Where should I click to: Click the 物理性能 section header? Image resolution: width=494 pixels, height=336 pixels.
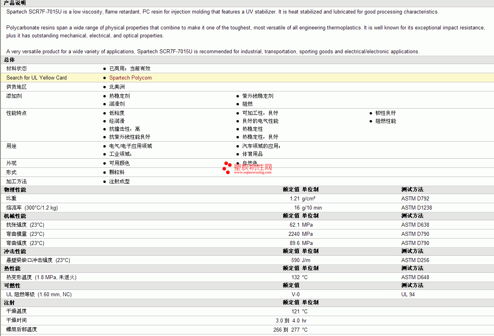pos(15,190)
